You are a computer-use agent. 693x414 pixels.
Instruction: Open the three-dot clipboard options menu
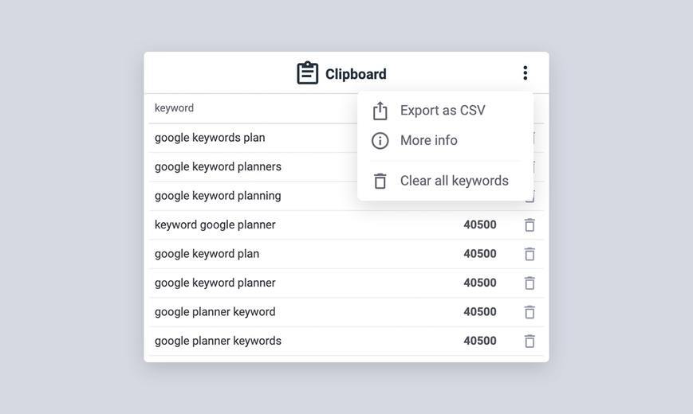point(525,72)
